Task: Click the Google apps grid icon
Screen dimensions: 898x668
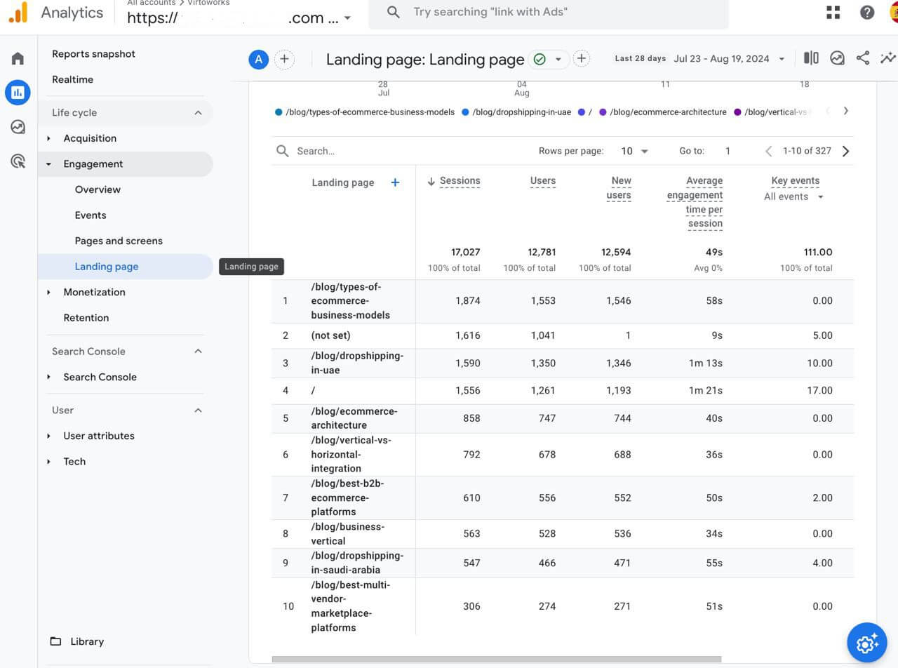Action: (x=833, y=13)
